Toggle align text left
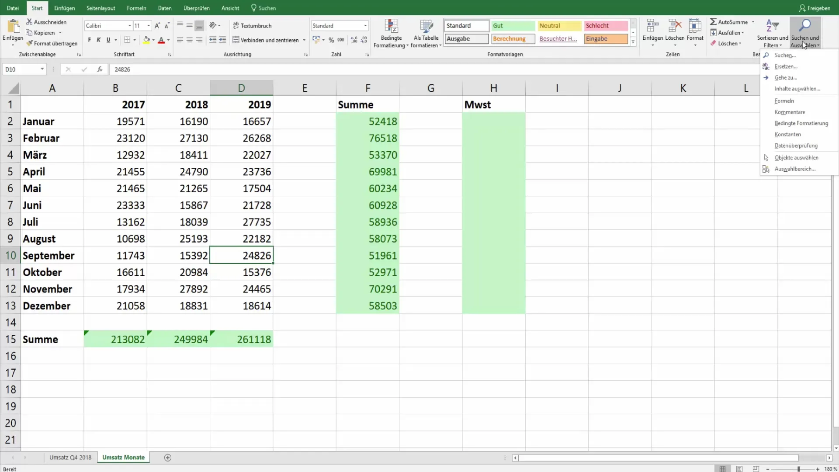This screenshot has height=472, width=839. click(180, 40)
